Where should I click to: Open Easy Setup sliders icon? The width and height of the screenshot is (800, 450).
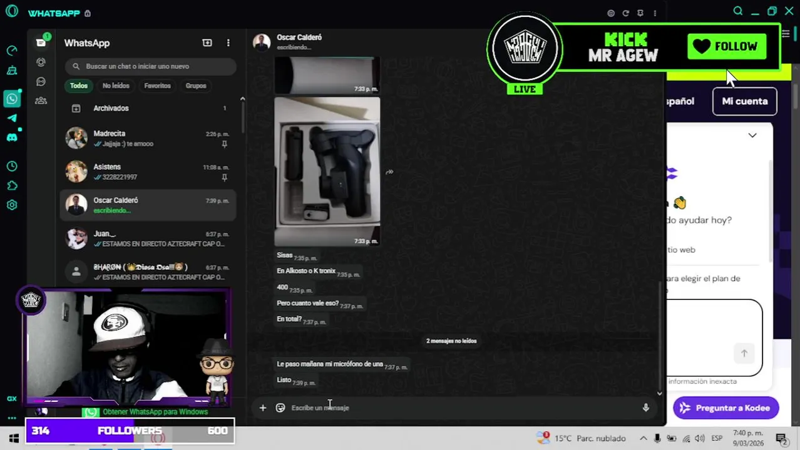point(786,34)
